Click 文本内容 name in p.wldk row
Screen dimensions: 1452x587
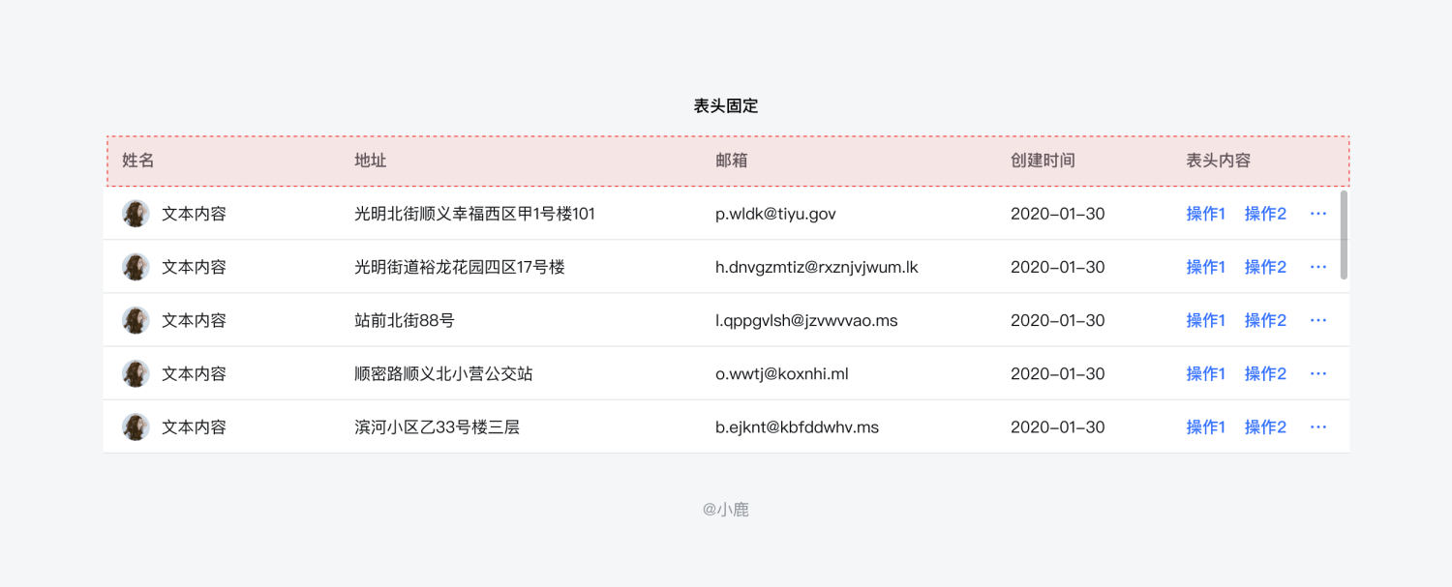[194, 214]
